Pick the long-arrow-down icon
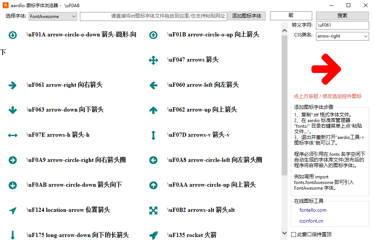The height and width of the screenshot is (240, 374). click(x=13, y=235)
